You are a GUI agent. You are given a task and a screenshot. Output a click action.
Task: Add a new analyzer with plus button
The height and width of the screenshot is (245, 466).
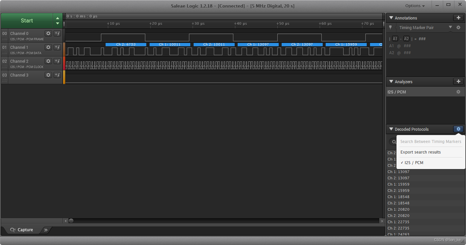[458, 82]
